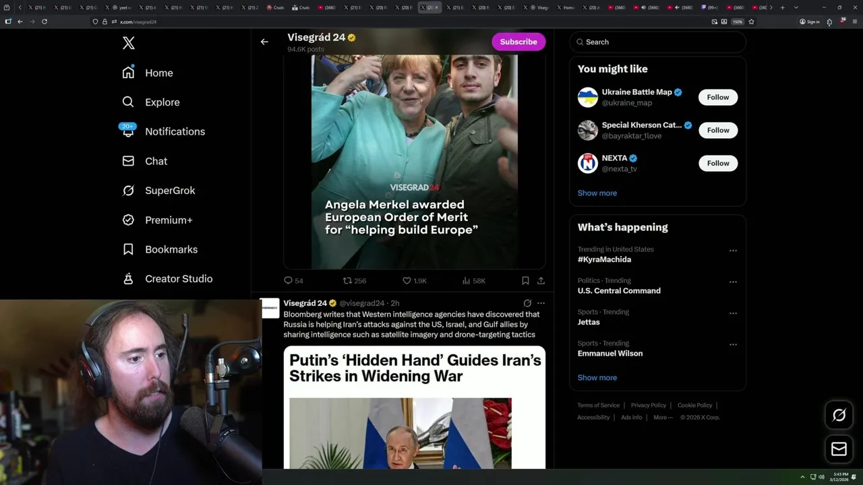Subscribe to Visegrád 24

pos(518,42)
